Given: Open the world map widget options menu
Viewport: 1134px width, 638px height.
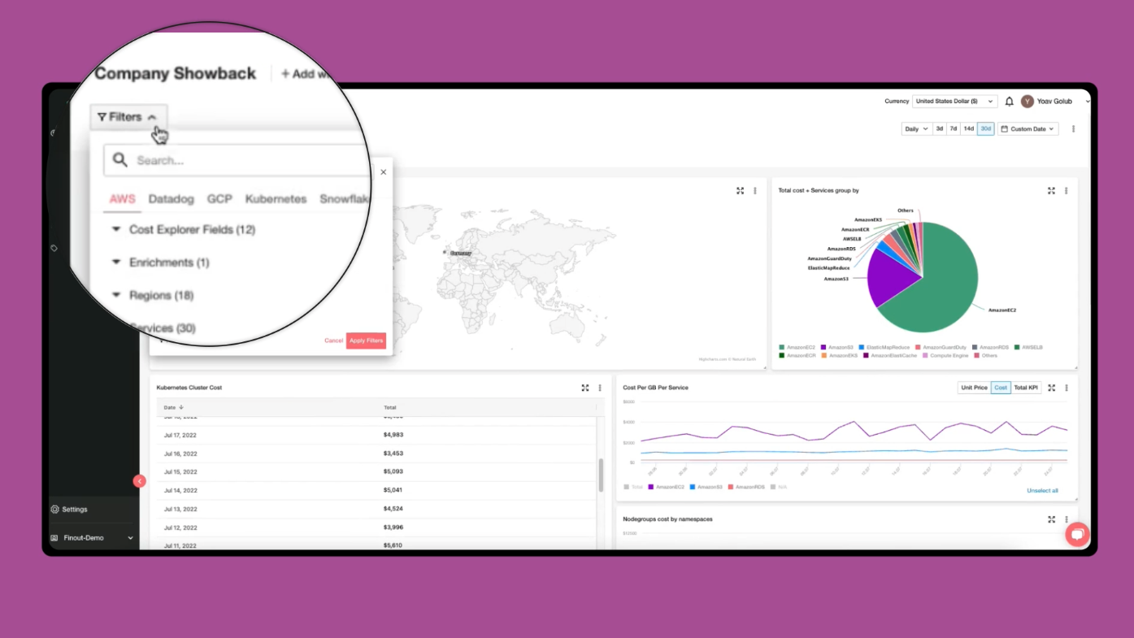Looking at the screenshot, I should pyautogui.click(x=755, y=191).
